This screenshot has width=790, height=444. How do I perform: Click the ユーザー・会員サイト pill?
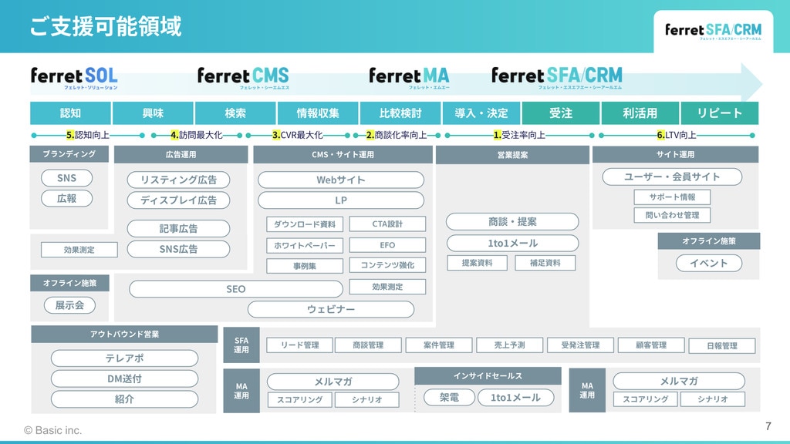(671, 177)
